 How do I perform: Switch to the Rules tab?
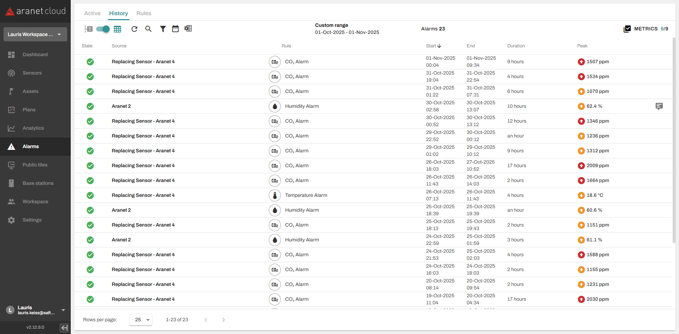click(x=144, y=13)
